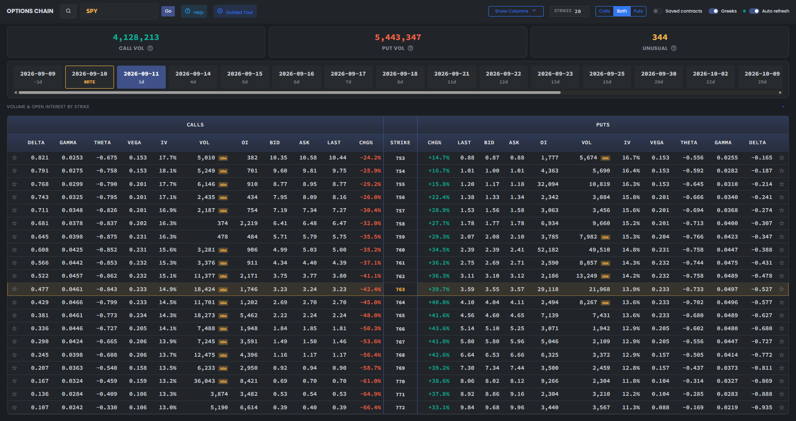796x421 pixels.
Task: Click the calls DELTA column header
Action: (x=36, y=143)
